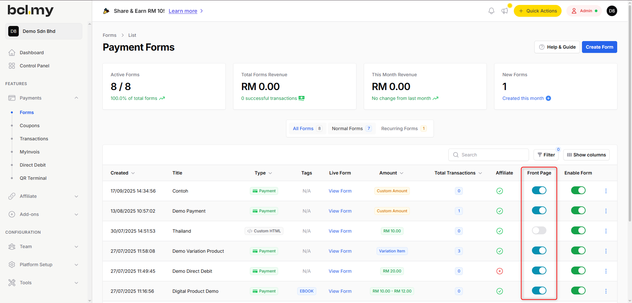Switch to the Normal Forms tab
Viewport: 632px width, 303px height.
pos(352,128)
